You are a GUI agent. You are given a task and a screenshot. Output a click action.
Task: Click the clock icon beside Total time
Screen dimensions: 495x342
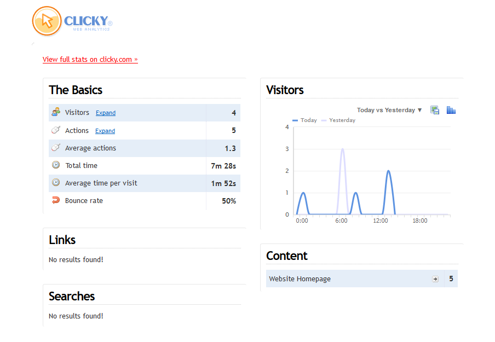pyautogui.click(x=56, y=165)
